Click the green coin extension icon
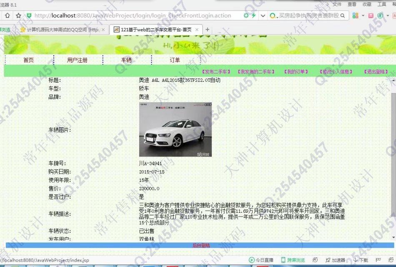This screenshot has width=396, height=267. [380, 16]
